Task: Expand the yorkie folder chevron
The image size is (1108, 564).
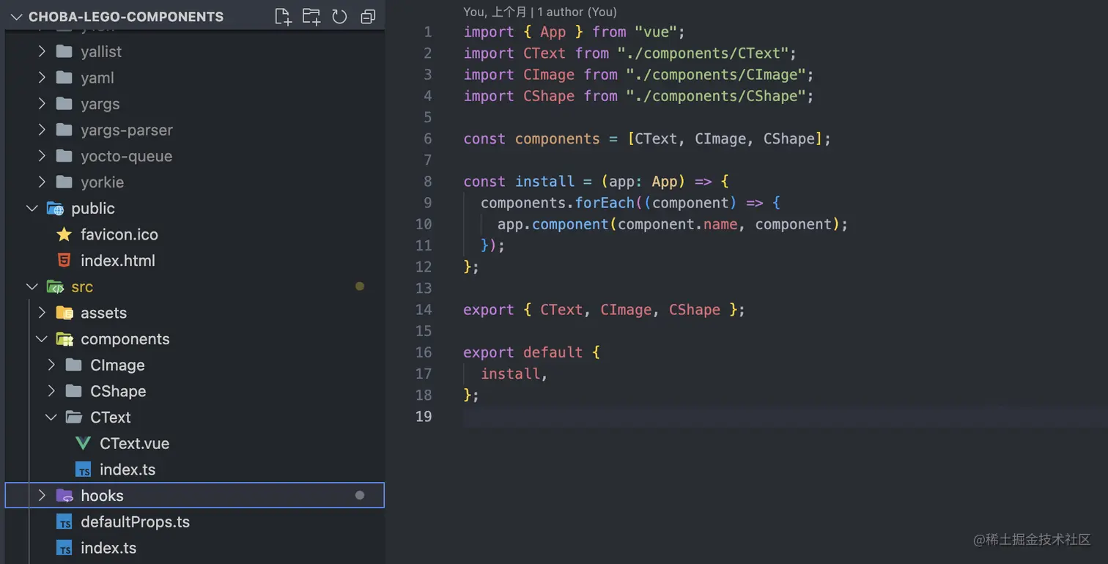Action: click(42, 182)
